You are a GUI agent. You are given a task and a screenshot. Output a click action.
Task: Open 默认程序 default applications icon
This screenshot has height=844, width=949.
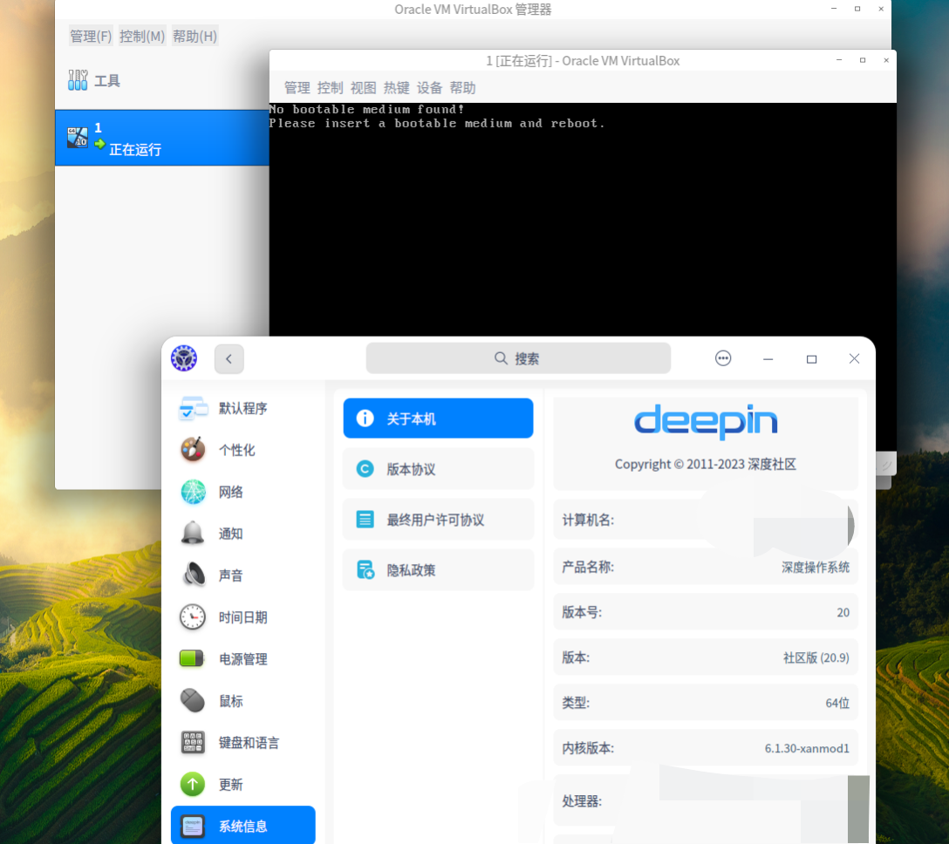click(x=193, y=408)
